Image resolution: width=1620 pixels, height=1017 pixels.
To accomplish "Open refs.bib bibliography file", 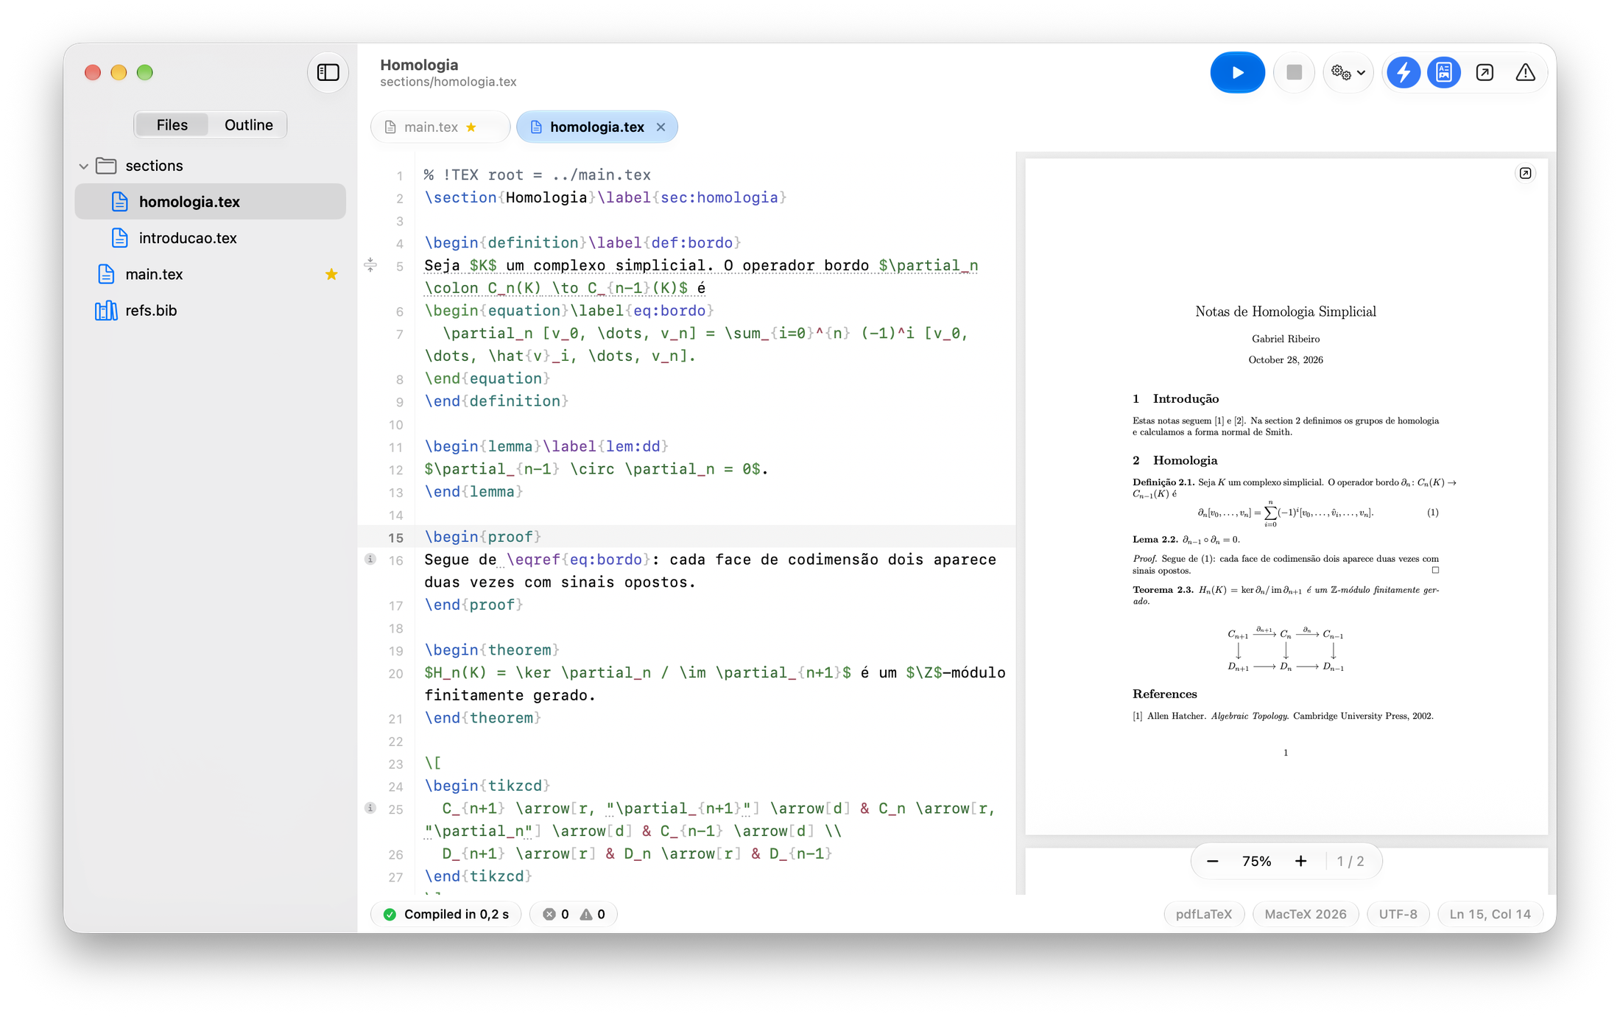I will click(210, 310).
